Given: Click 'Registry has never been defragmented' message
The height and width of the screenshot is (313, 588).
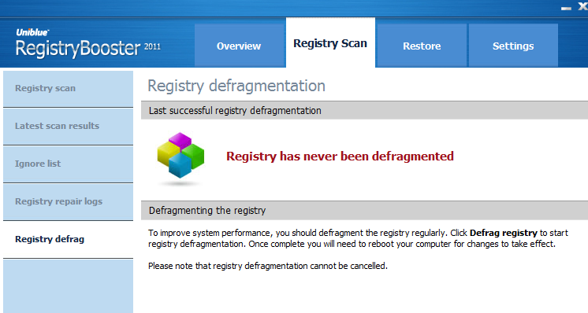Looking at the screenshot, I should click(x=340, y=156).
